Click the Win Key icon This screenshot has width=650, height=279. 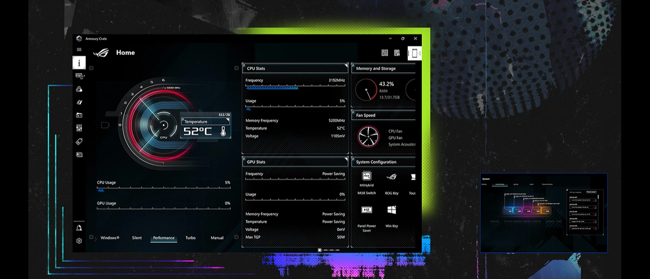pos(391,210)
